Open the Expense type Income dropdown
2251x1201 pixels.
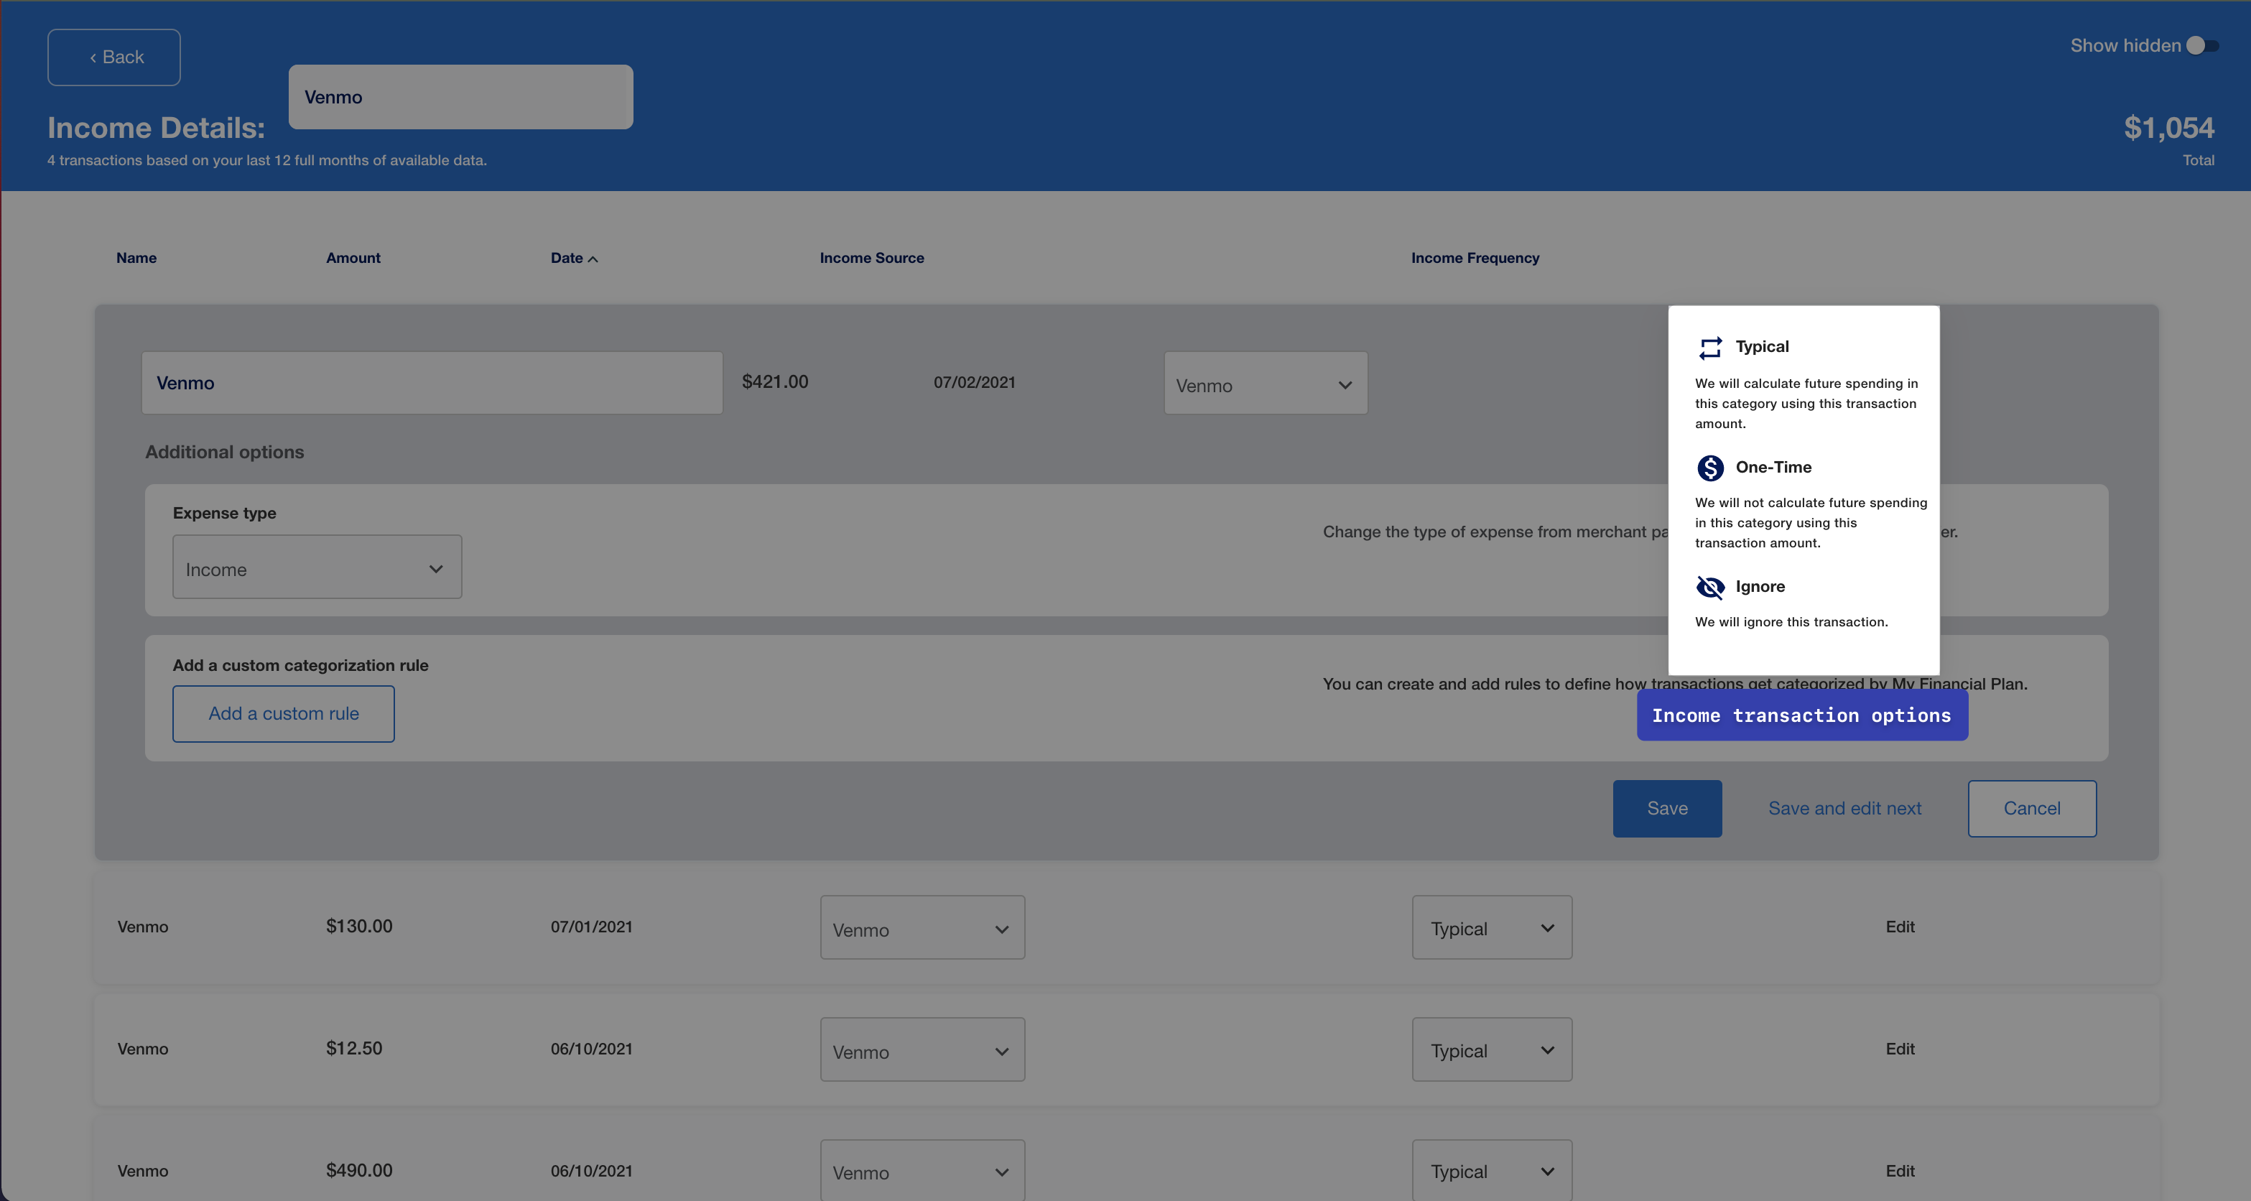click(x=317, y=567)
